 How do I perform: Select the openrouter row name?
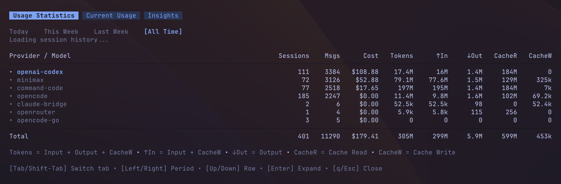36,112
